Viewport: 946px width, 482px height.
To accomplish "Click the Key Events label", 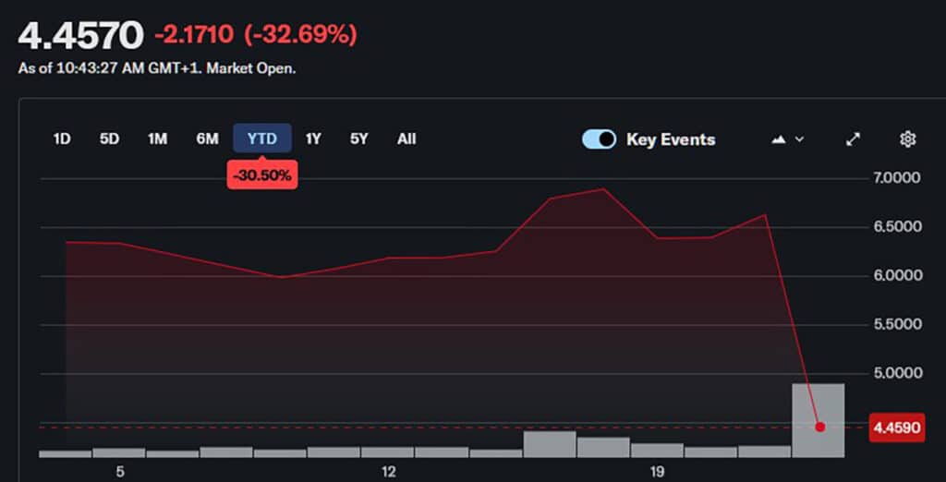I will (x=671, y=139).
